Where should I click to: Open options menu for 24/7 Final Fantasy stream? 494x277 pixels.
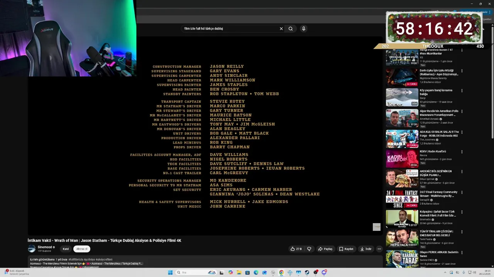click(x=462, y=192)
